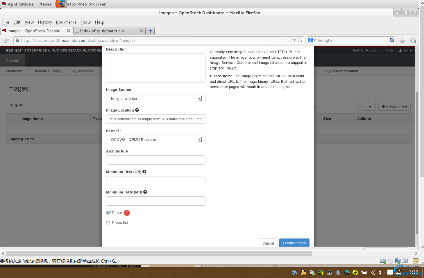Open the NVIDIA tray icon
The height and width of the screenshot is (278, 424).
tap(321, 272)
